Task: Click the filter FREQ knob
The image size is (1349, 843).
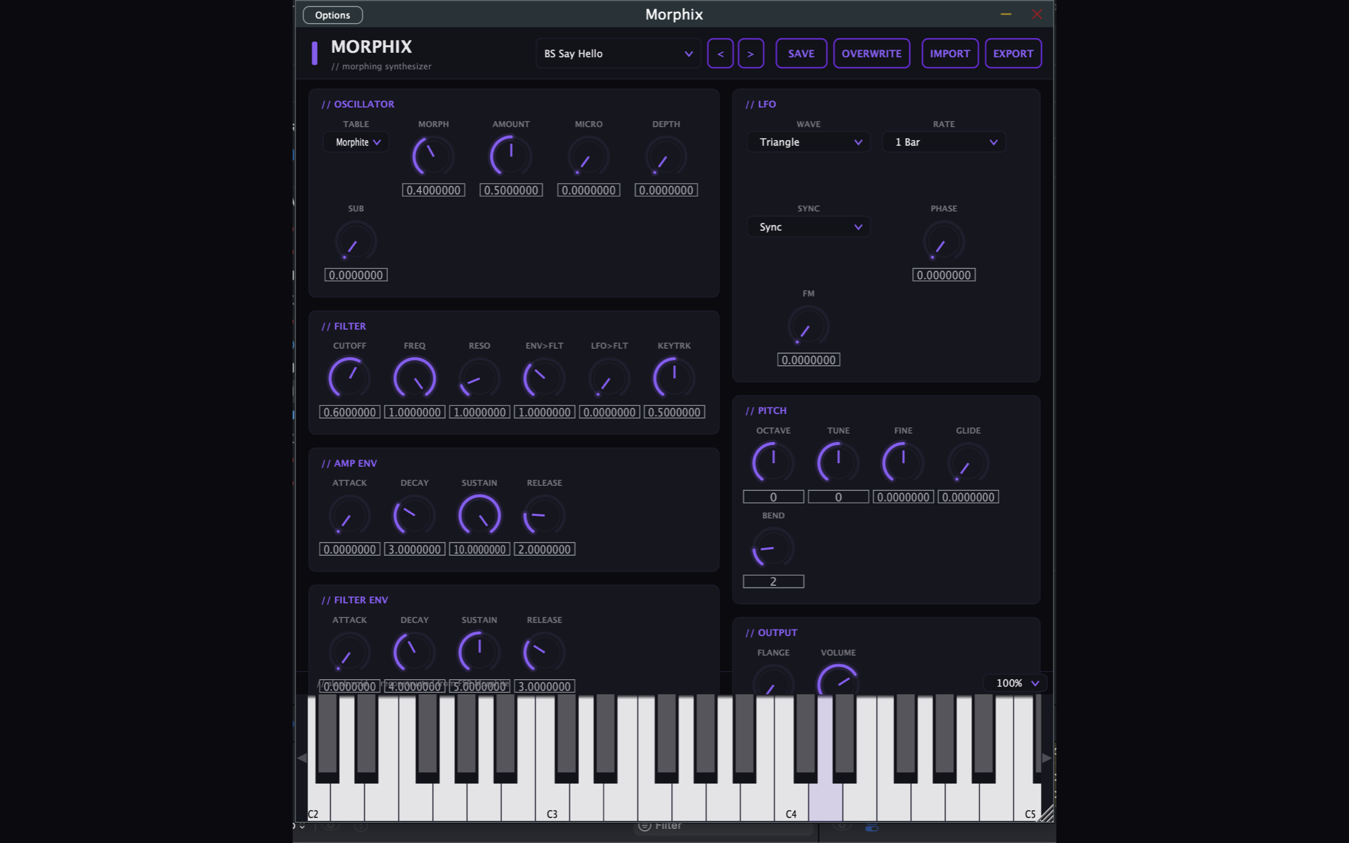Action: point(414,377)
